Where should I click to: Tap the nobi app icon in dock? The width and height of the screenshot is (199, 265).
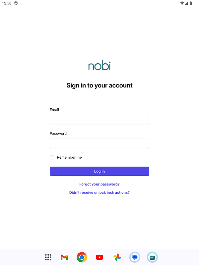[152, 257]
